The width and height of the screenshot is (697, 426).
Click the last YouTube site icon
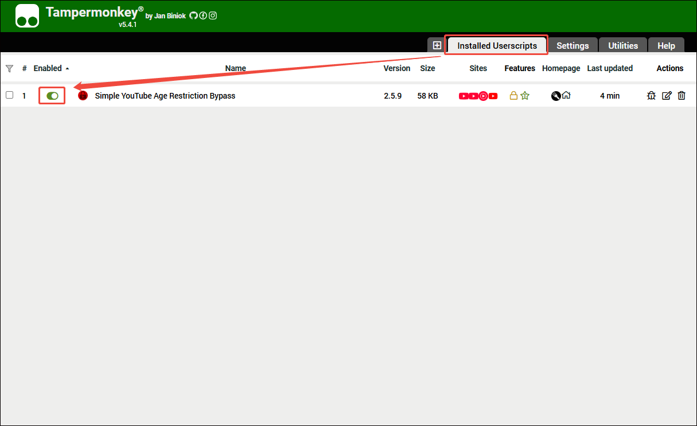coord(493,96)
